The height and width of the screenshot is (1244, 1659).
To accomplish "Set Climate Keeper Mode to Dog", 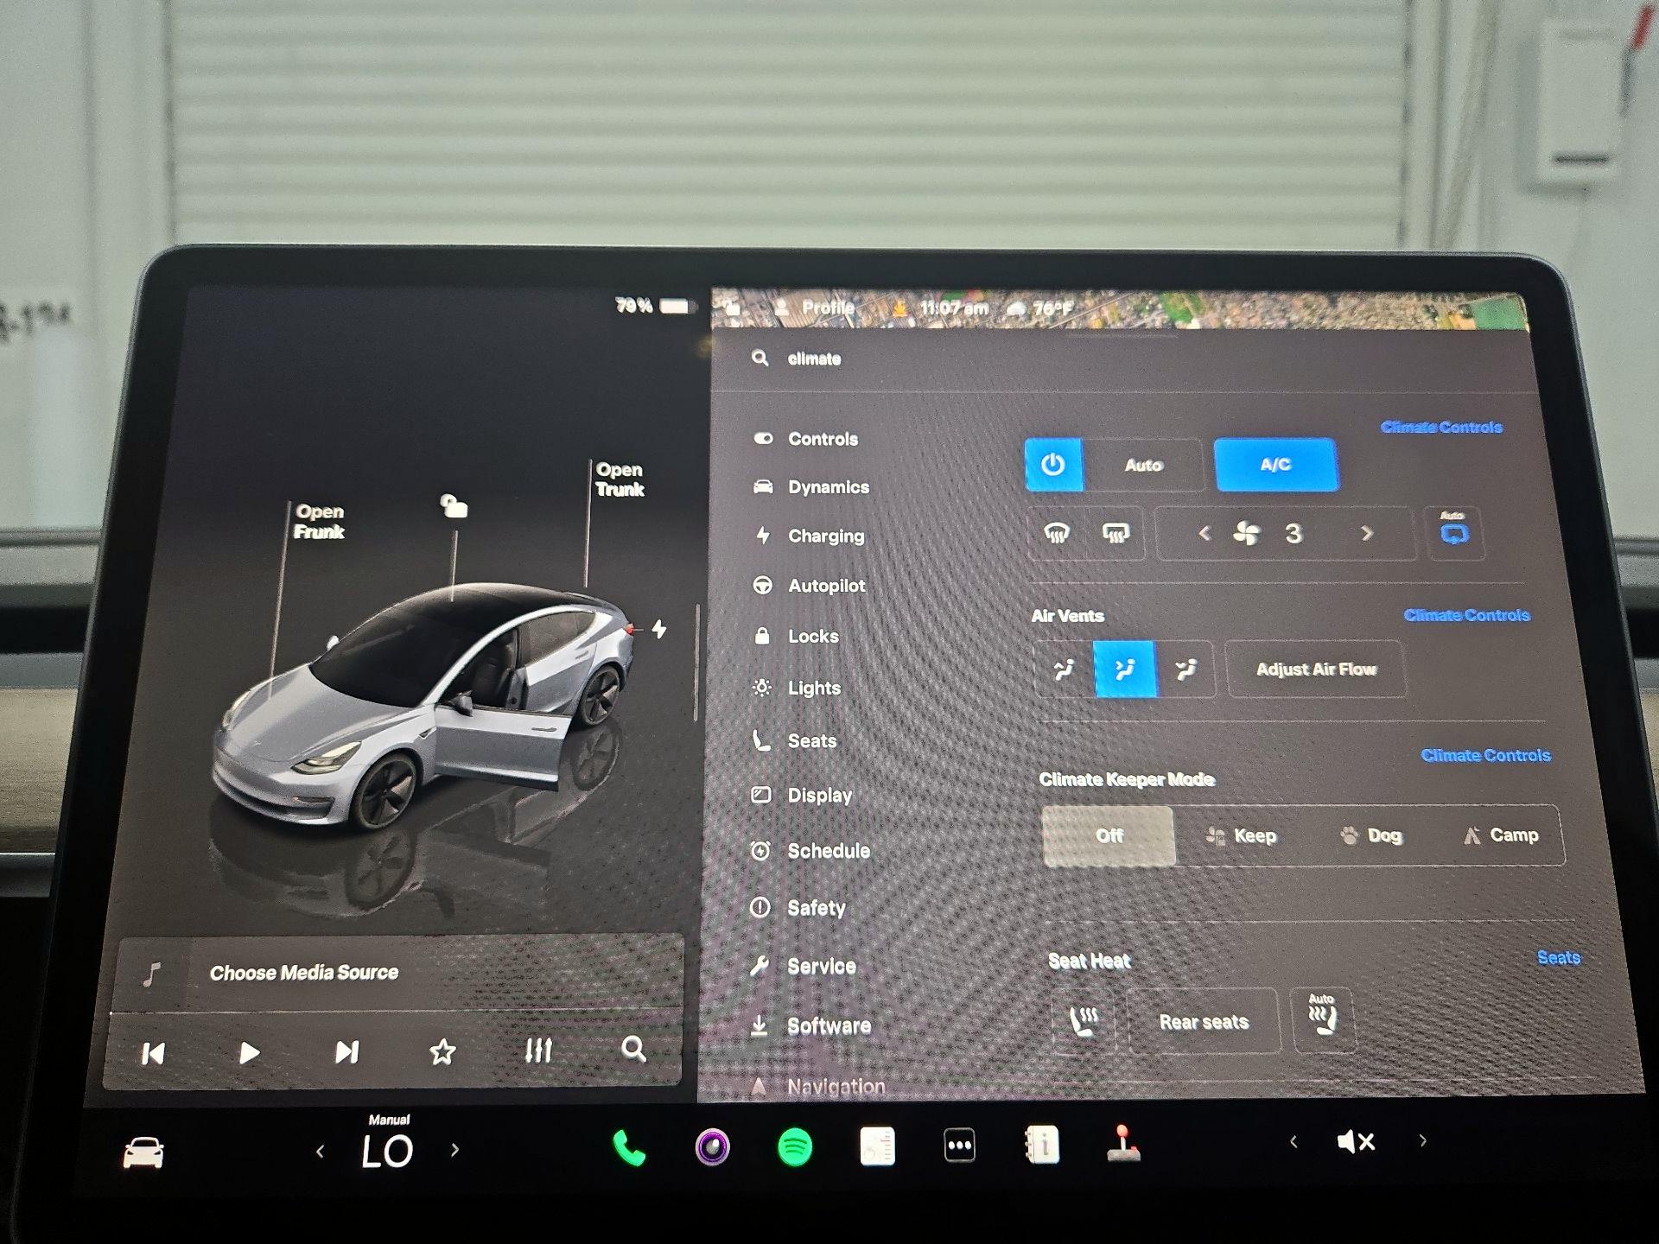I will (1370, 835).
